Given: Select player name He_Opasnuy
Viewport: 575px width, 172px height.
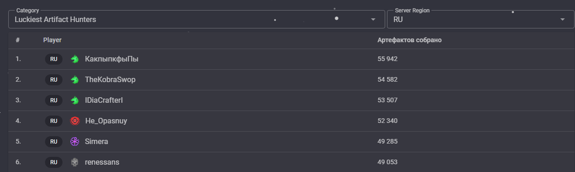Looking at the screenshot, I should click(x=106, y=121).
